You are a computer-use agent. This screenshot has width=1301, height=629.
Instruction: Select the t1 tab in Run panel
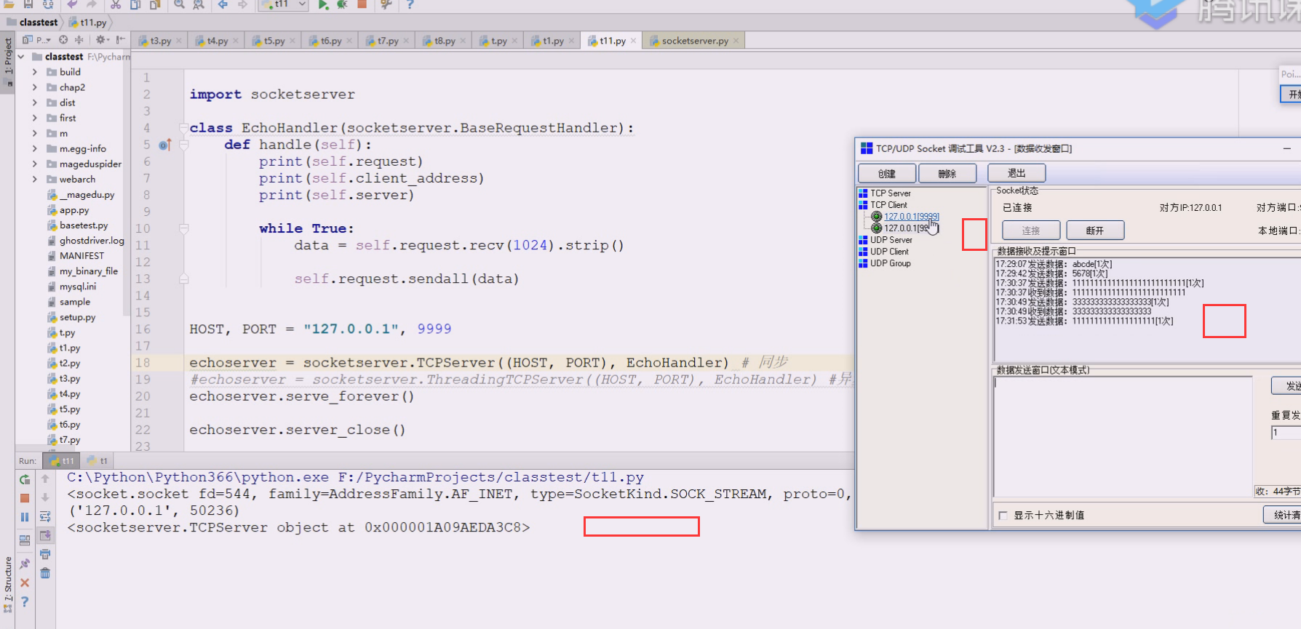coord(98,461)
